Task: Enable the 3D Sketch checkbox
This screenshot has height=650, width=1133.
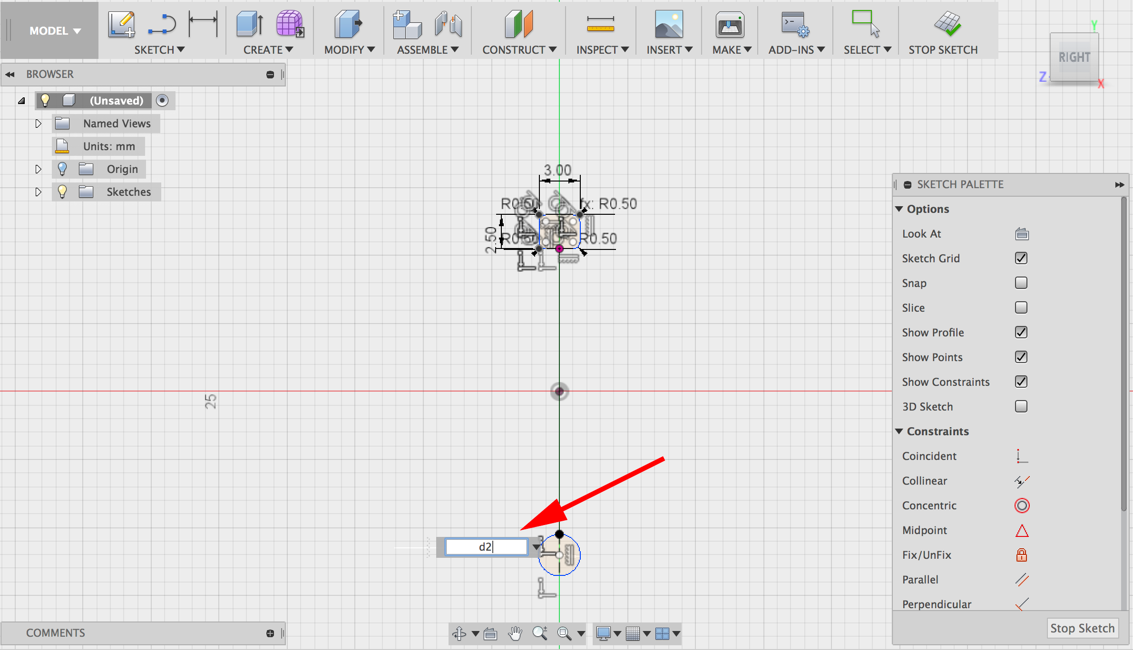Action: pyautogui.click(x=1021, y=406)
